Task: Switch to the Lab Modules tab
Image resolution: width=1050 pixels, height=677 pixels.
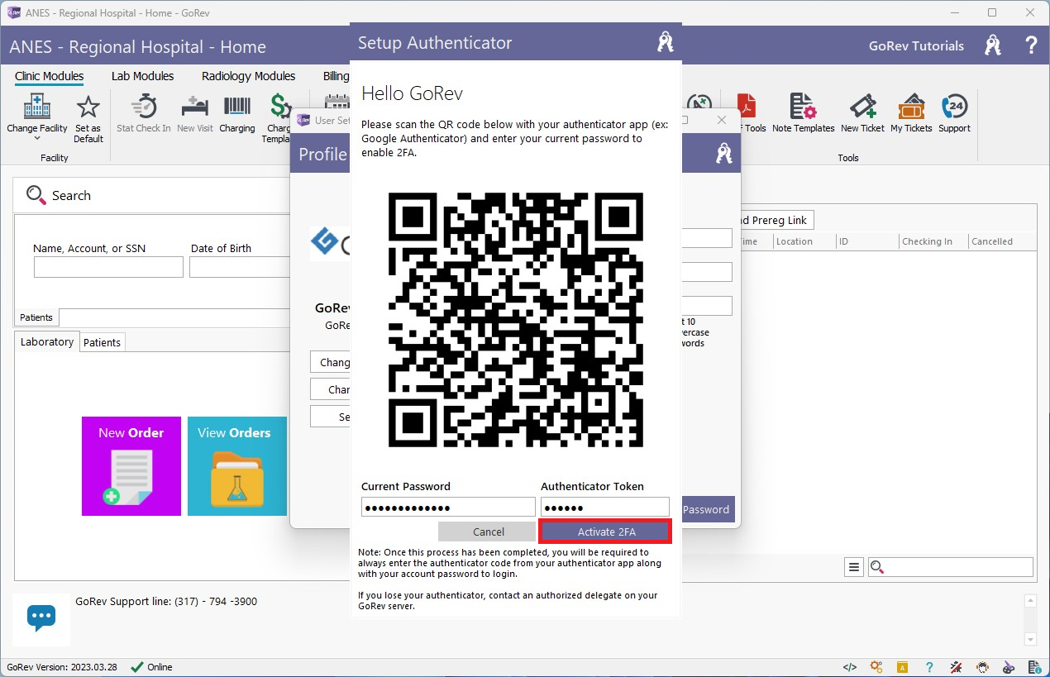Action: (142, 76)
